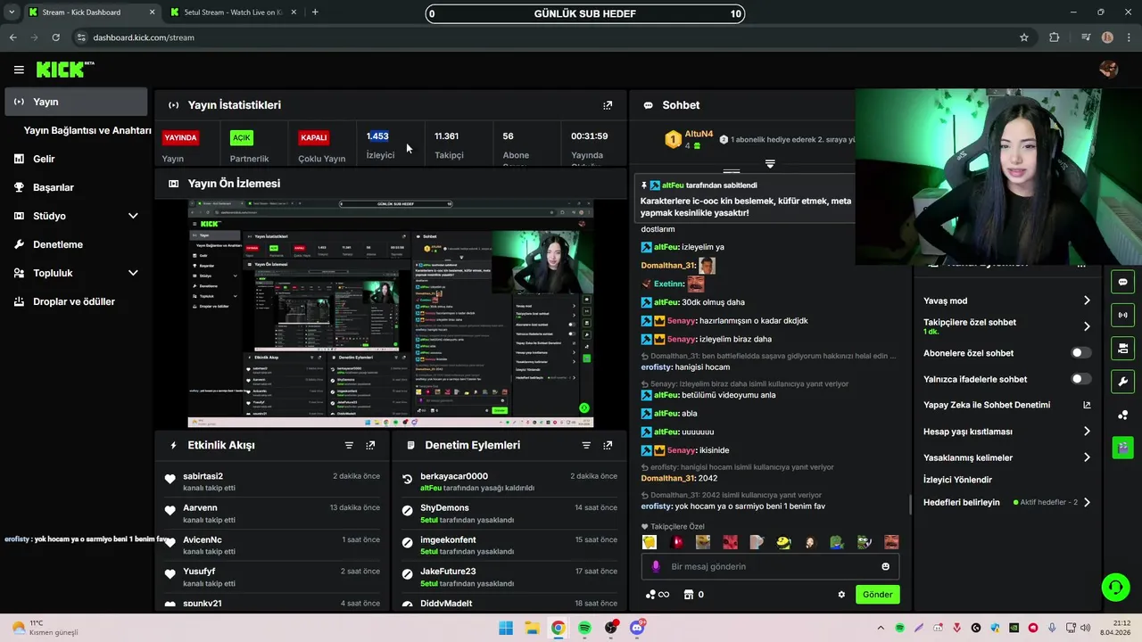
Task: Click the Kick BETA logo
Action: [x=65, y=70]
